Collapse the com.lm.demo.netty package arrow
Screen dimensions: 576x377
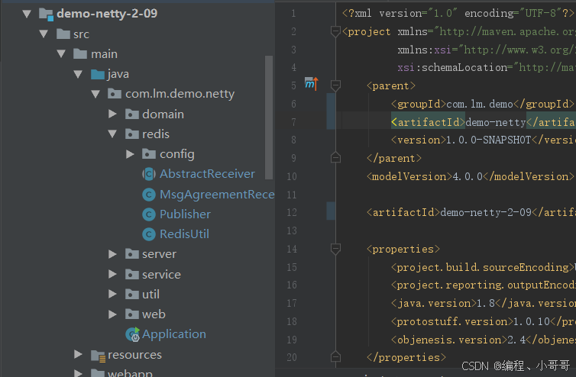click(95, 94)
